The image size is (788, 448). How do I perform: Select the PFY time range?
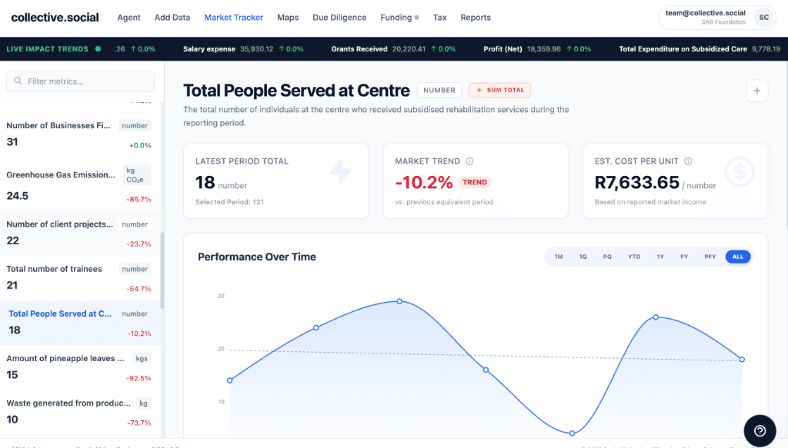[x=710, y=257]
